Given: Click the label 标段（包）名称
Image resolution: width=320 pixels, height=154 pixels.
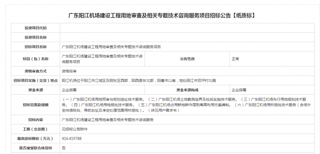Looking at the screenshot, I should tap(35, 59).
